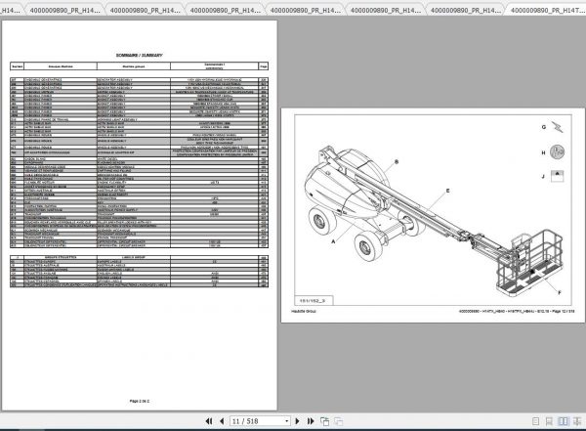The height and width of the screenshot is (431, 586).
Task: Enable two-page continuous scrolling view
Action: tap(576, 421)
